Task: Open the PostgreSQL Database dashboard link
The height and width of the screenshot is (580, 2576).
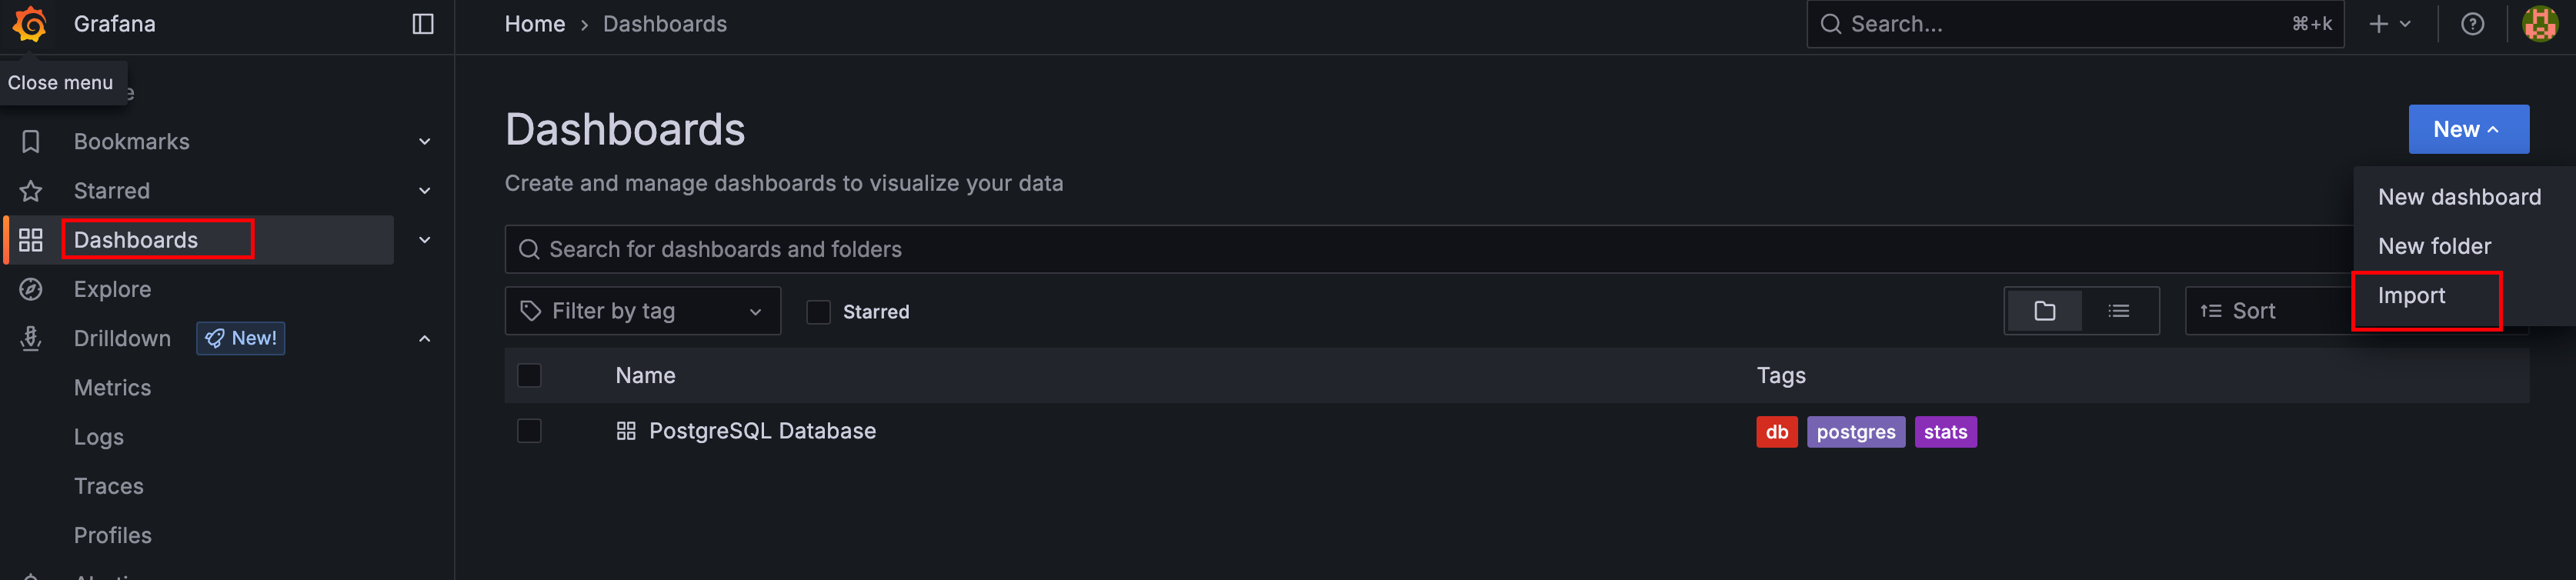Action: click(762, 431)
